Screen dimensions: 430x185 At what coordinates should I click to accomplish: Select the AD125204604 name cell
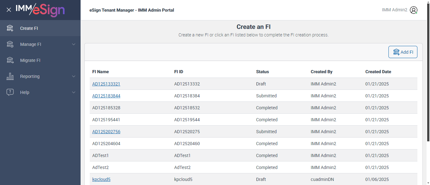pyautogui.click(x=106, y=144)
